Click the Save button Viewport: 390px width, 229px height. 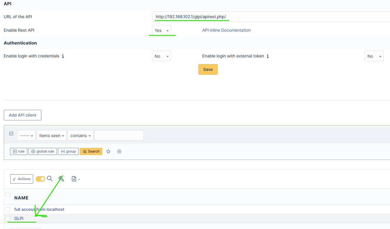pos(208,69)
